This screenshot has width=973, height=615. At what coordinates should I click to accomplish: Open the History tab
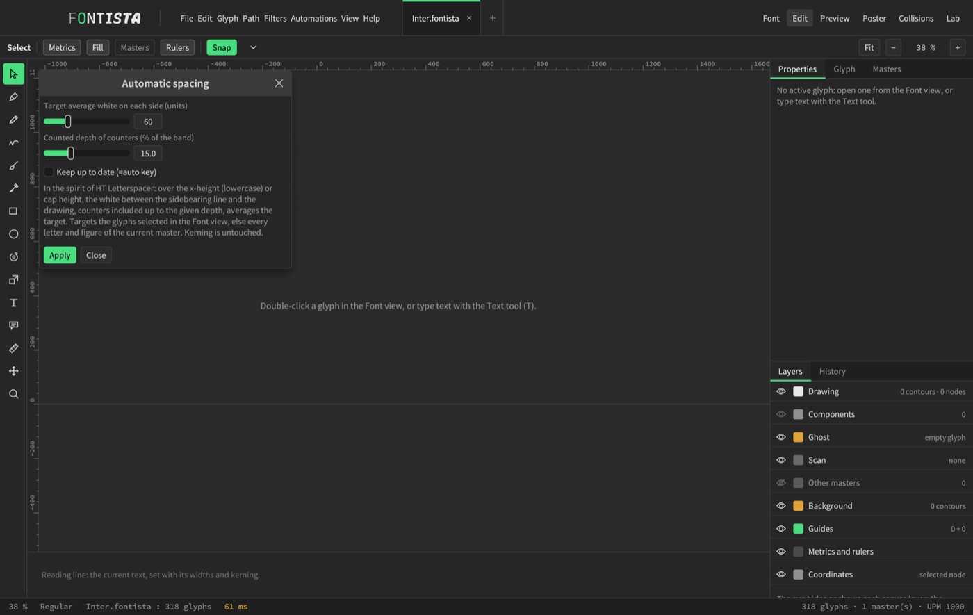[x=833, y=371]
